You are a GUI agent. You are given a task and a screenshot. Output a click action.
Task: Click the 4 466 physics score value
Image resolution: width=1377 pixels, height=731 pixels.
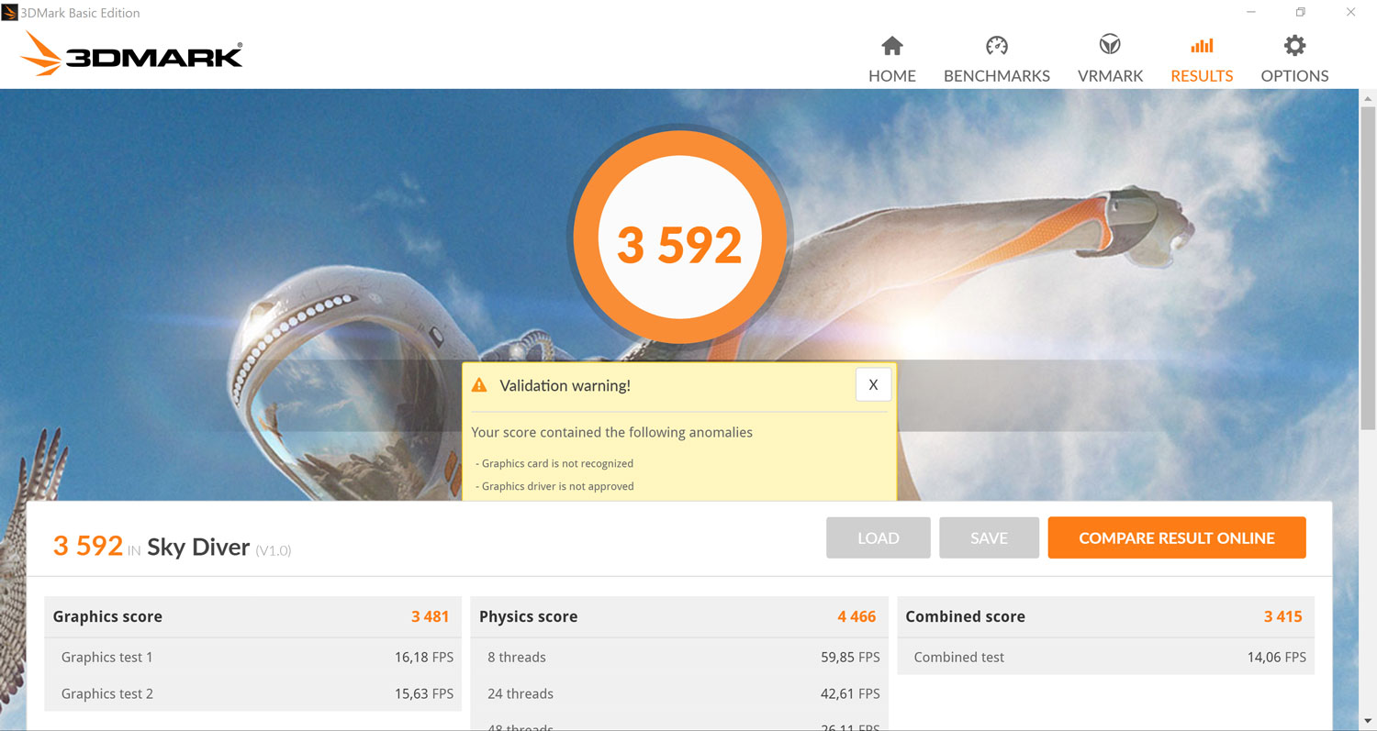856,616
